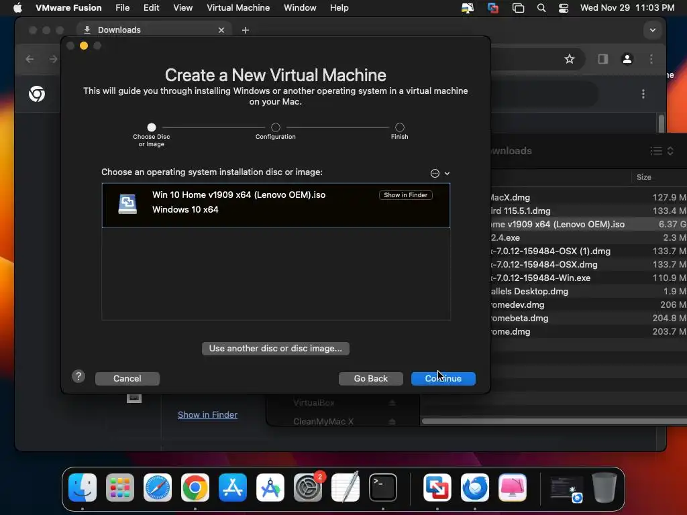Open Control Center from menu bar
This screenshot has height=515, width=687.
coord(564,8)
